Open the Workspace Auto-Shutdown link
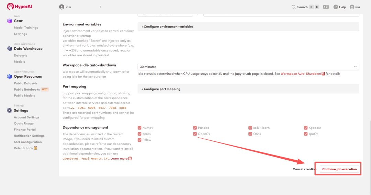The image size is (371, 195). click(301, 74)
